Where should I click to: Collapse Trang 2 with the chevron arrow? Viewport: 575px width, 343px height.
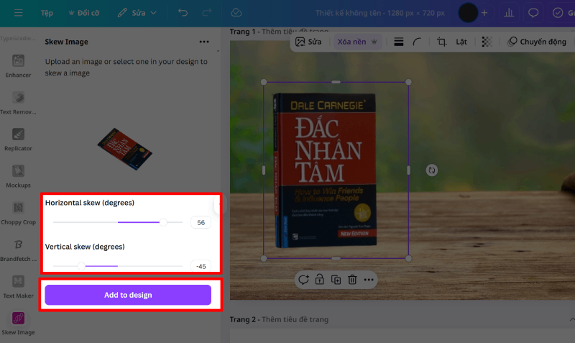571,319
